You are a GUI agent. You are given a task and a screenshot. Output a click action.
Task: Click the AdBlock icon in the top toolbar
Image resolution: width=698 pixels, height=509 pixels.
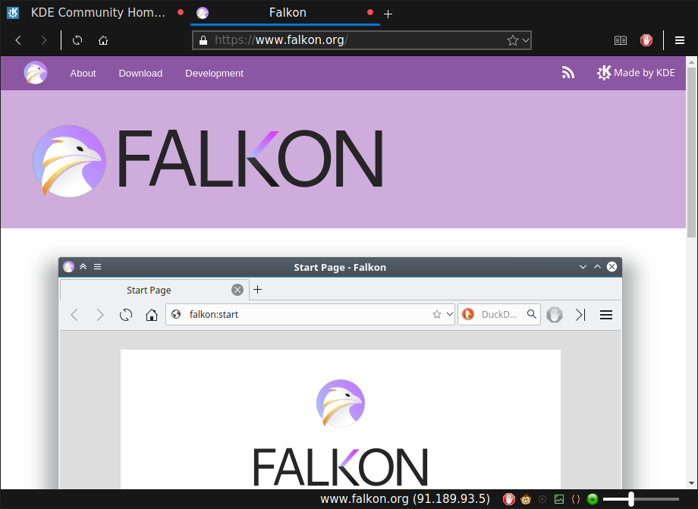coord(646,40)
